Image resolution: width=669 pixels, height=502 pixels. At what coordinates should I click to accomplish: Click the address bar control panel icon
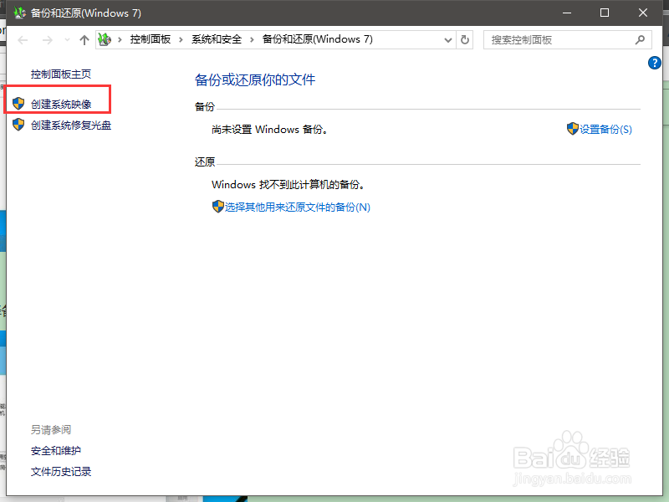tap(105, 39)
